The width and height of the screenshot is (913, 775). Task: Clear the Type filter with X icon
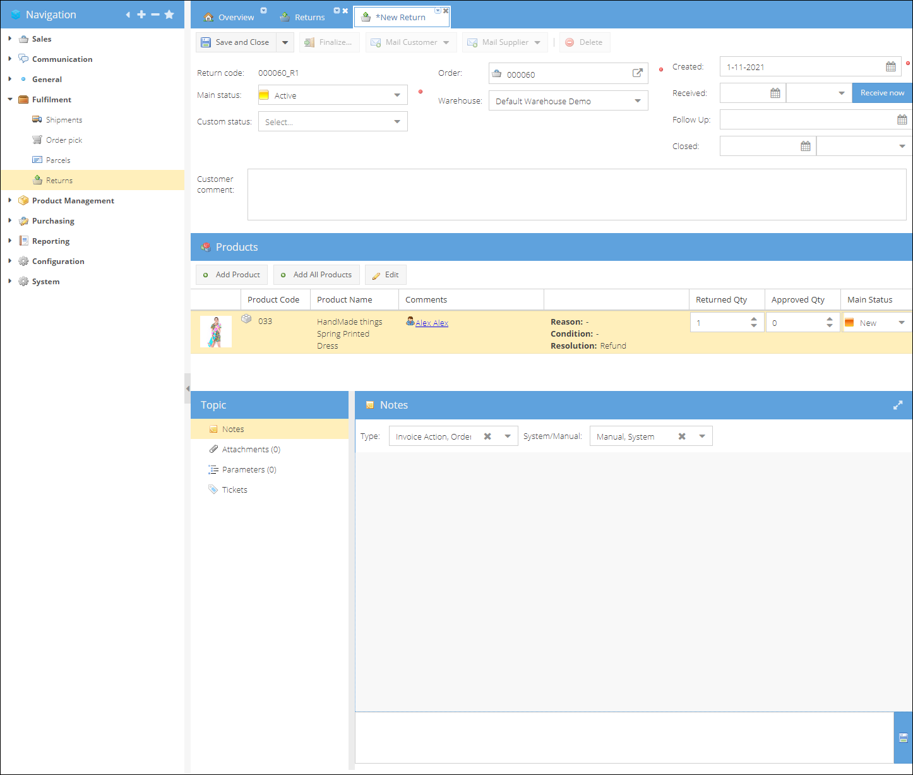(487, 436)
